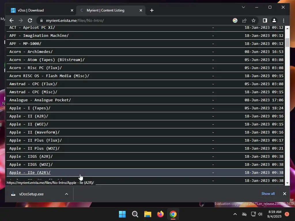Open network status tray icon
295x221 pixels.
(253, 214)
